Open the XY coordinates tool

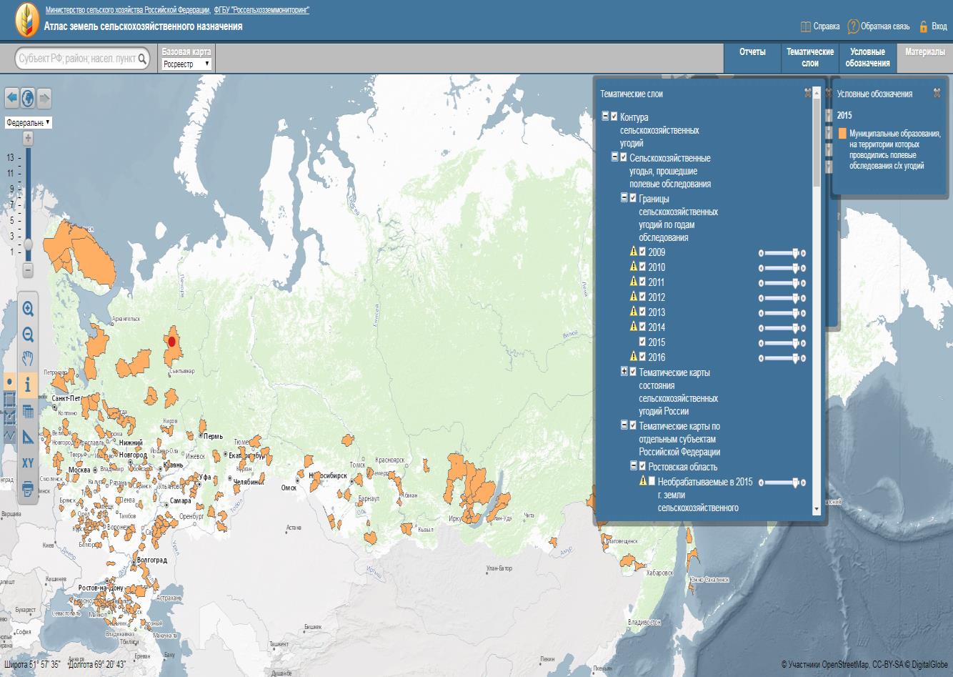click(x=28, y=463)
